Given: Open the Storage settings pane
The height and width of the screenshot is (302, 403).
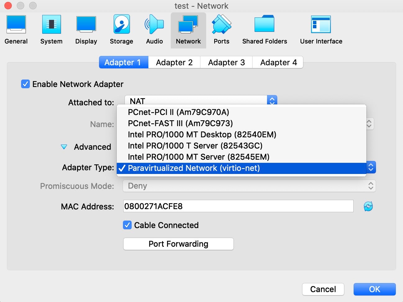Looking at the screenshot, I should [121, 30].
